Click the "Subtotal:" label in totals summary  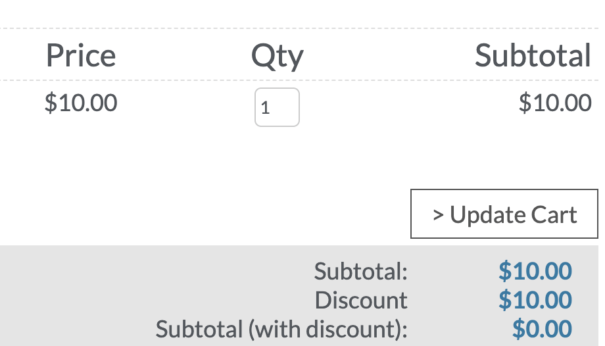tap(361, 271)
